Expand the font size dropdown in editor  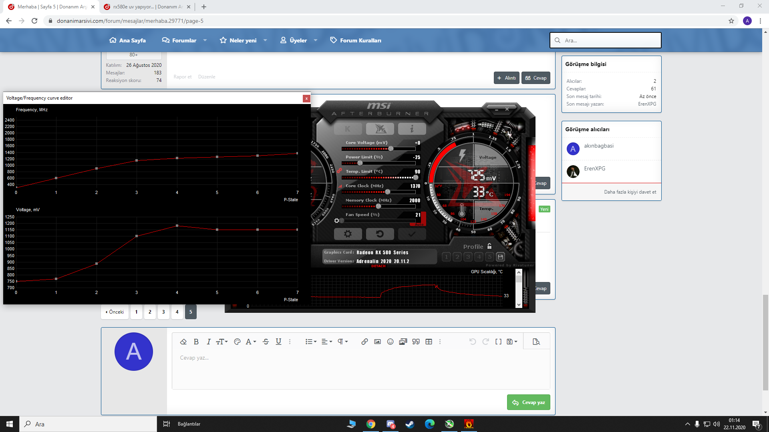(222, 342)
